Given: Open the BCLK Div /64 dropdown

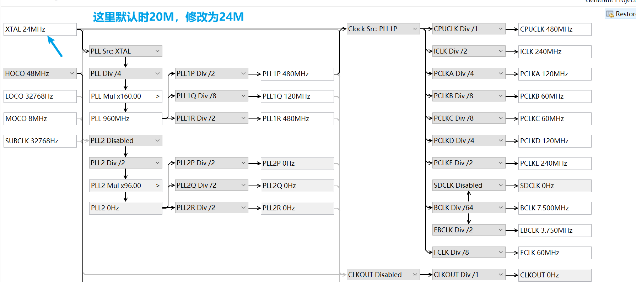Looking at the screenshot, I should 469,208.
